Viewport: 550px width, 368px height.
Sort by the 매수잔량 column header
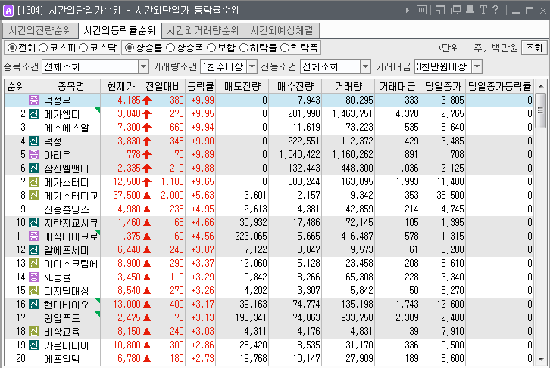pyautogui.click(x=295, y=86)
